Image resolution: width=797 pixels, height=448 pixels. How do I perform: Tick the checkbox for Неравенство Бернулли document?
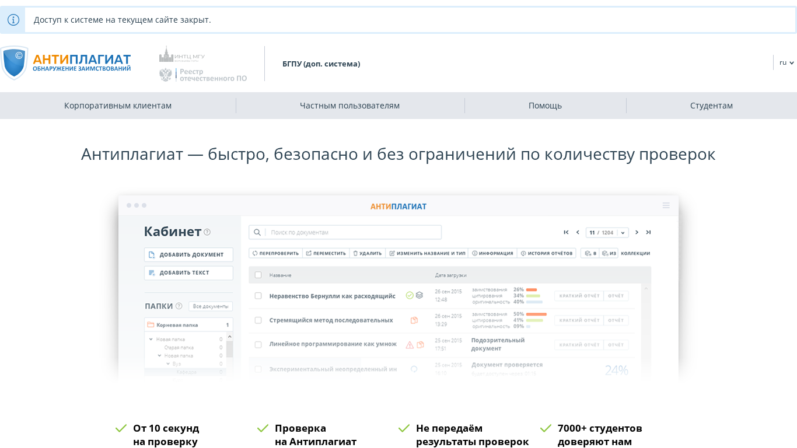coord(258,296)
